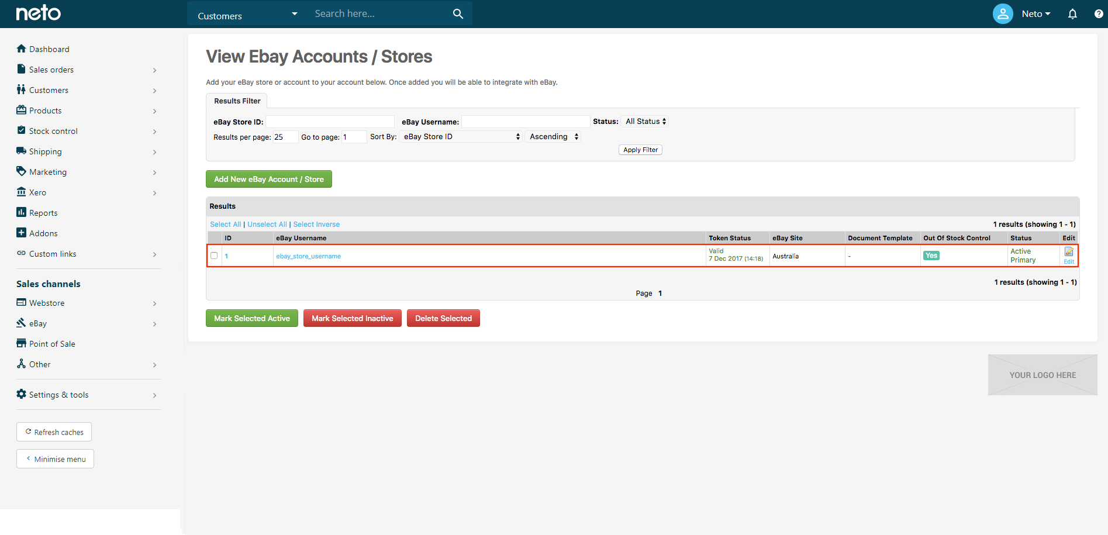Click the Xero bank icon
The height and width of the screenshot is (535, 1108).
pos(22,192)
